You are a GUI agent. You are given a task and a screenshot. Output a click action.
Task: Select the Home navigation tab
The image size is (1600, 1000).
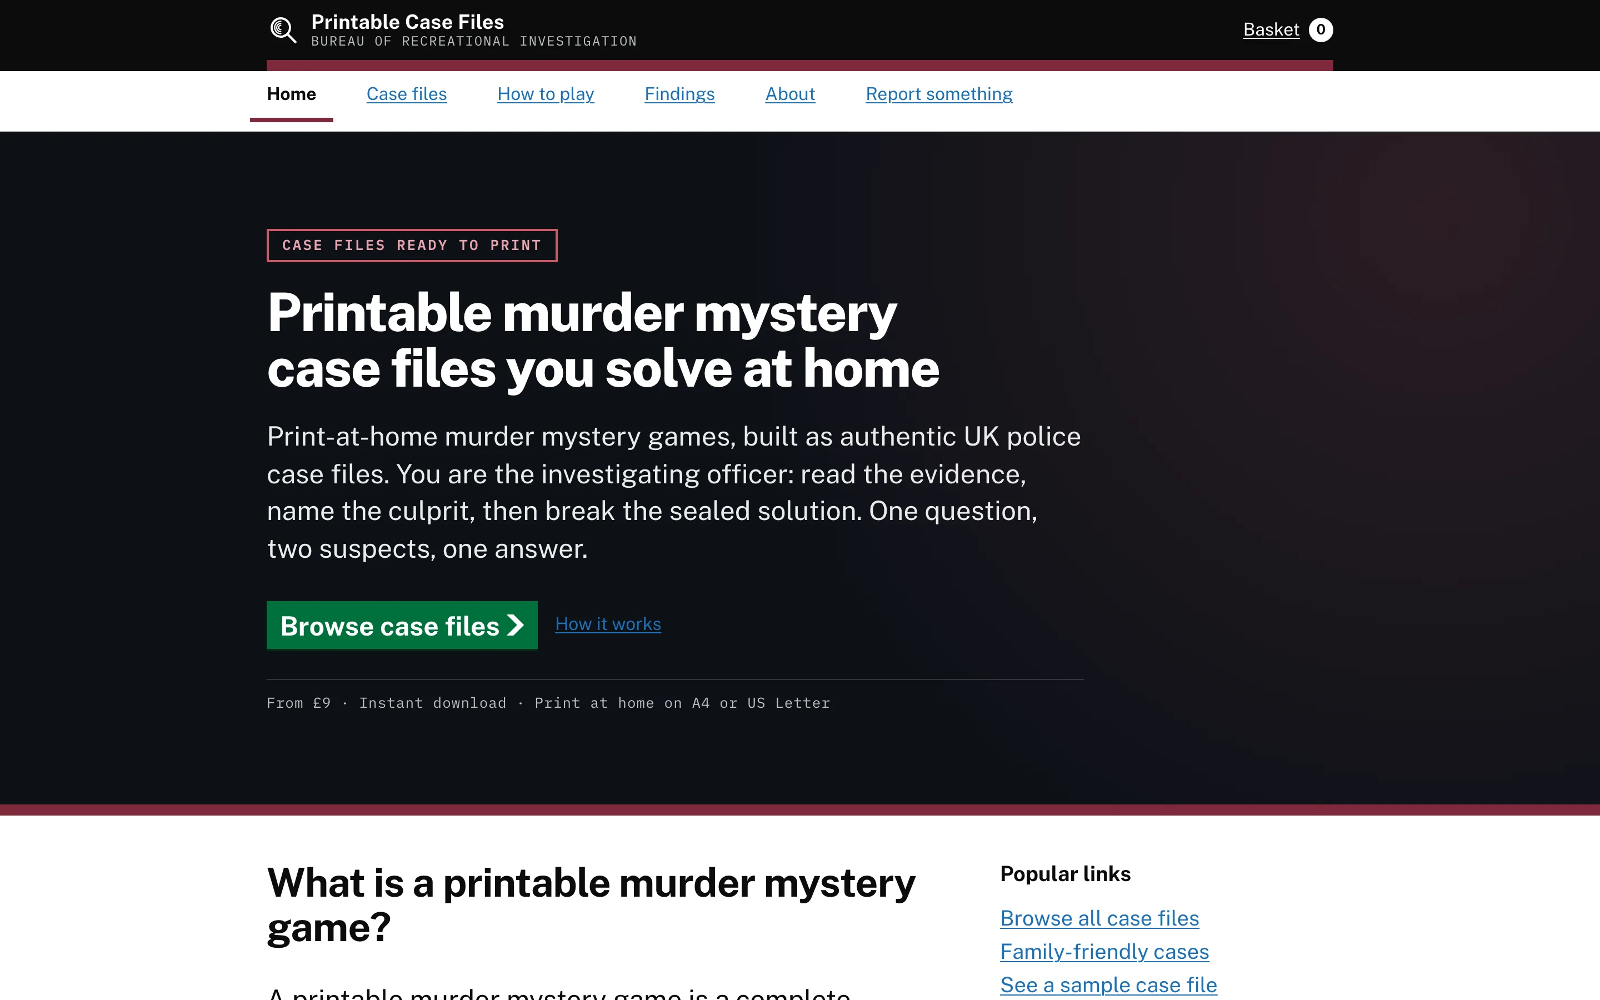pos(292,94)
